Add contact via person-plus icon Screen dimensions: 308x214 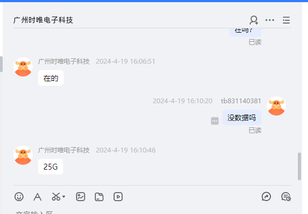[254, 20]
